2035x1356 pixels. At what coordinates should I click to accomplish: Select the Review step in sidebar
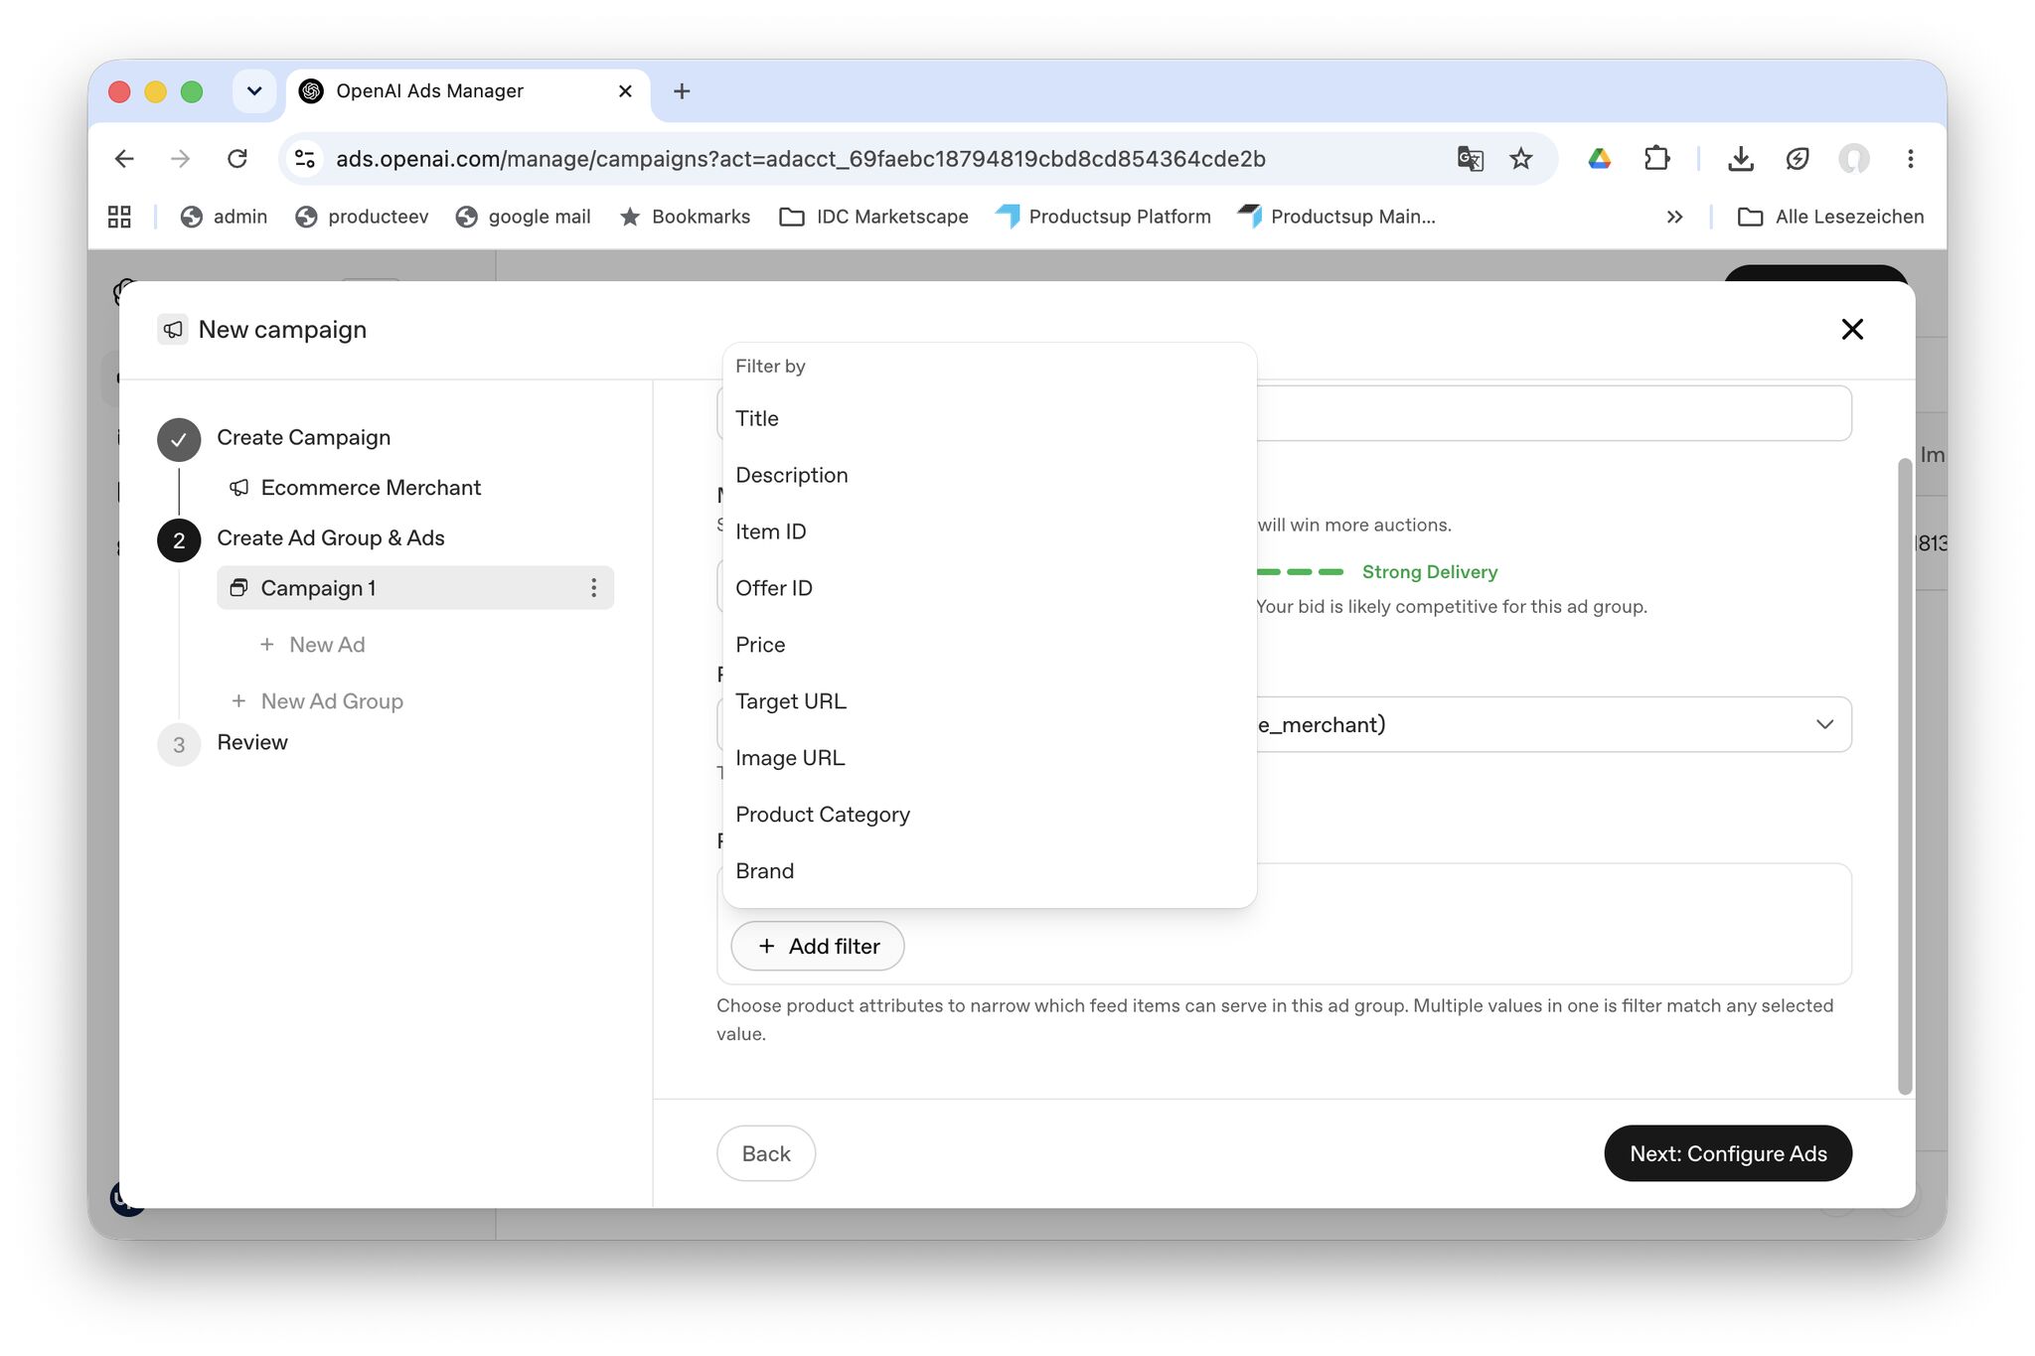click(251, 743)
